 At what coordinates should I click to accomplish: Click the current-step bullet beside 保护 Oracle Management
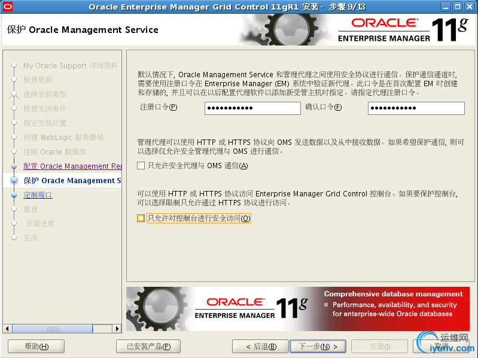[14, 181]
